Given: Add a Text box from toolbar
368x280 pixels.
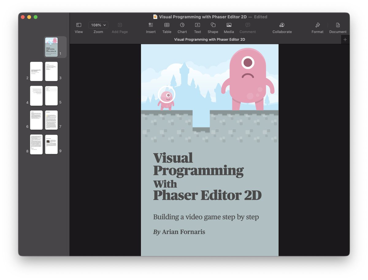Looking at the screenshot, I should point(197,28).
